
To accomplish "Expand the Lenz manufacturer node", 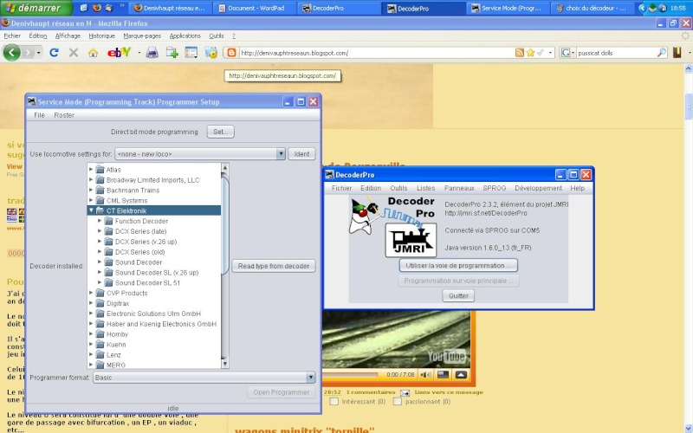I will 91,354.
